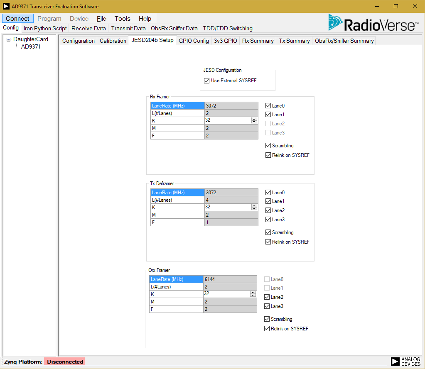Decrement the K value in Tx Deframer
This screenshot has height=369, width=425.
click(x=254, y=209)
